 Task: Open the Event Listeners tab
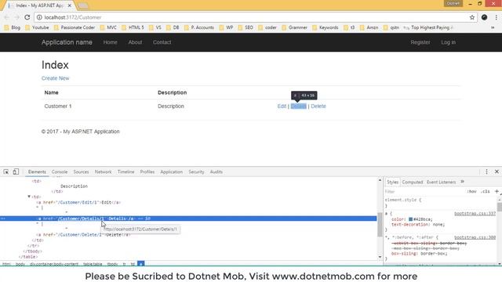[441, 182]
